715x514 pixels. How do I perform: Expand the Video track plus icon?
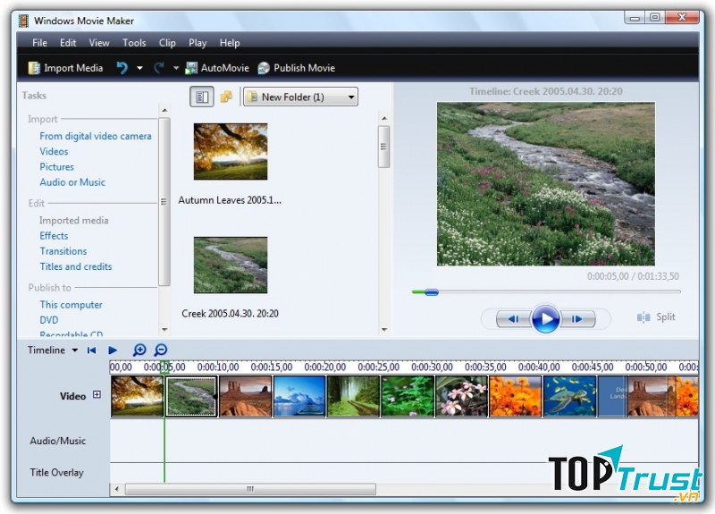point(97,394)
